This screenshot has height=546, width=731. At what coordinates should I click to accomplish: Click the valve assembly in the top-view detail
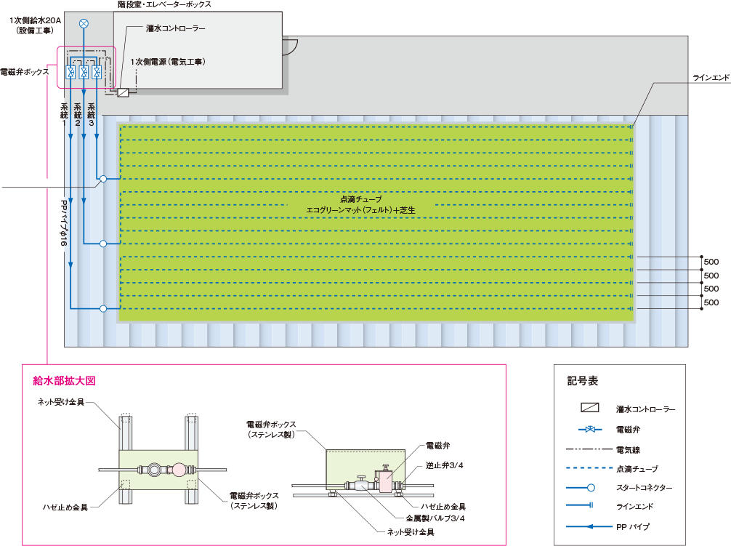(x=166, y=470)
